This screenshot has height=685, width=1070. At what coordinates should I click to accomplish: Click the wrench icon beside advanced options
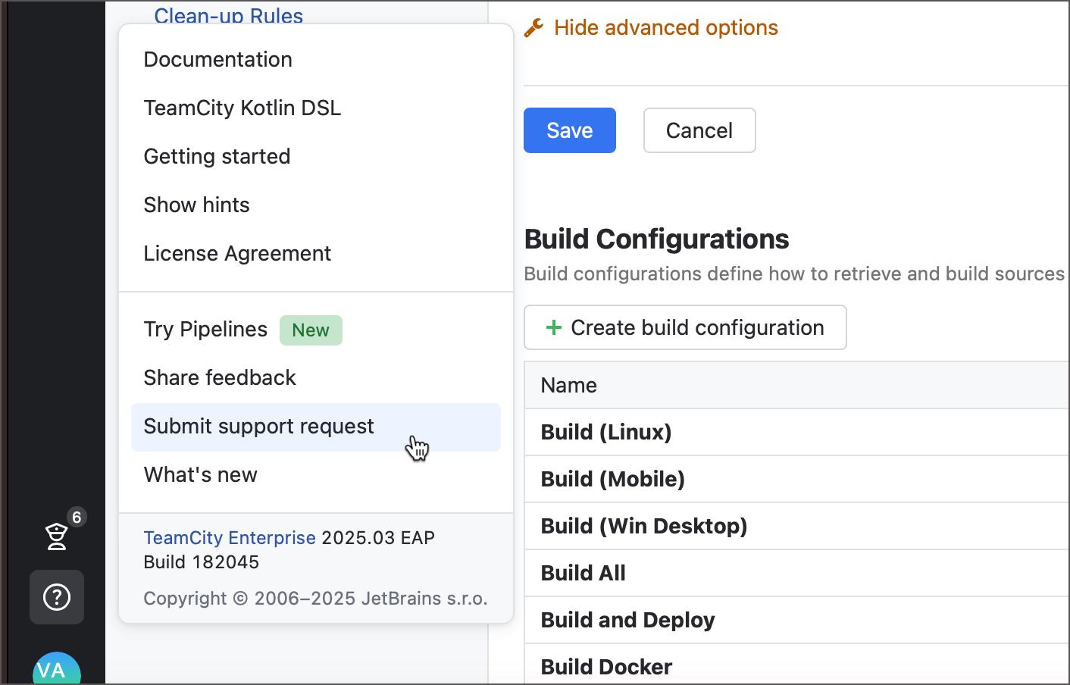click(x=534, y=28)
